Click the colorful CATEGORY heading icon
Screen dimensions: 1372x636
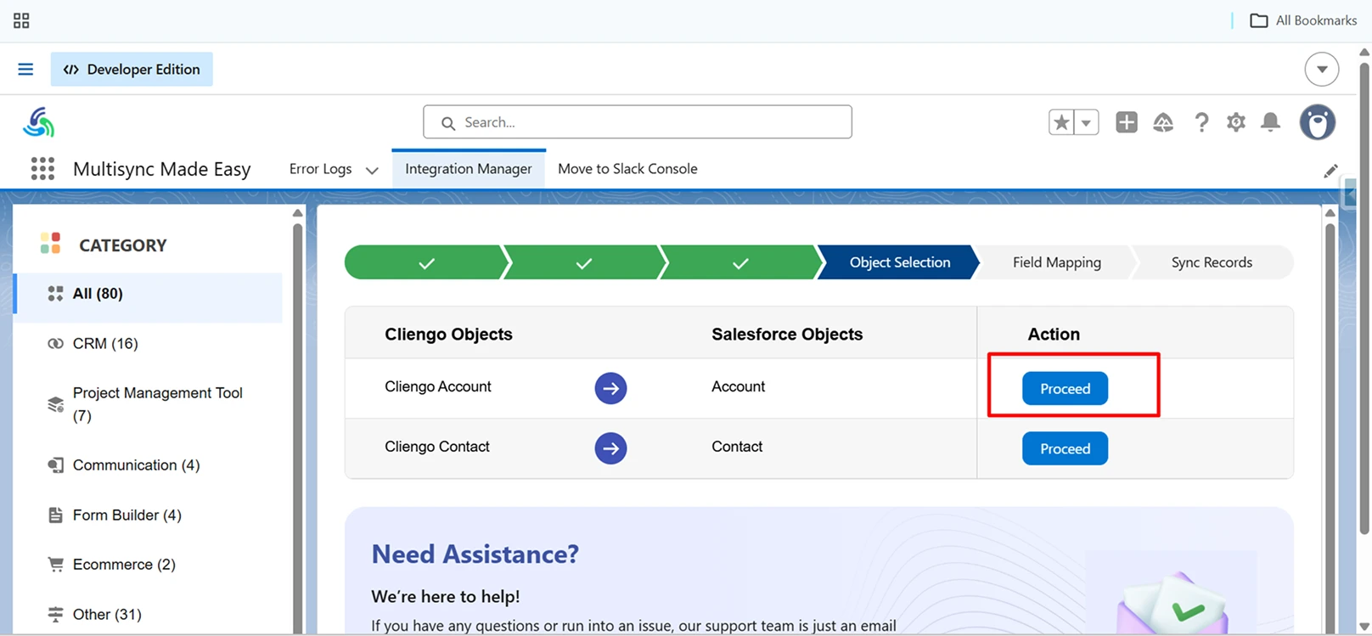pyautogui.click(x=51, y=244)
